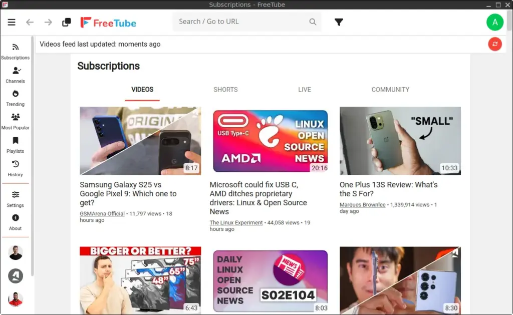
Task: Open the purple phone 8:30 video thumbnail
Action: coord(400,280)
